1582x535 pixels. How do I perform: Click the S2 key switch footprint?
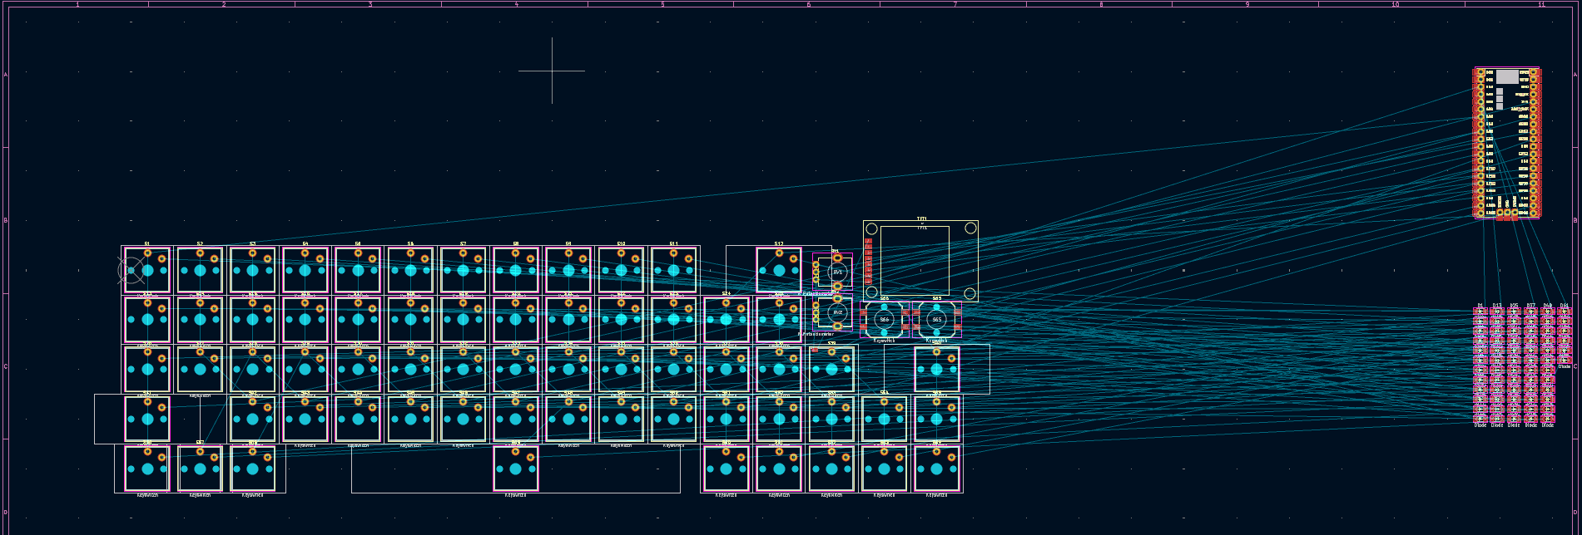coord(200,270)
